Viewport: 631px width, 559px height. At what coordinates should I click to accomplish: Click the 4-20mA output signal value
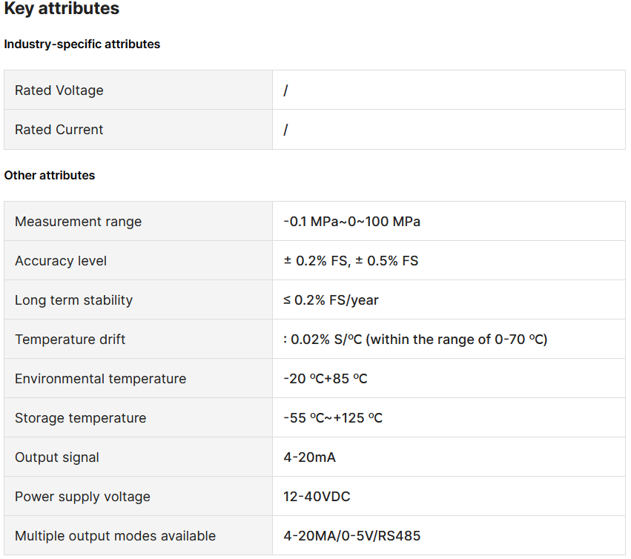(x=309, y=457)
